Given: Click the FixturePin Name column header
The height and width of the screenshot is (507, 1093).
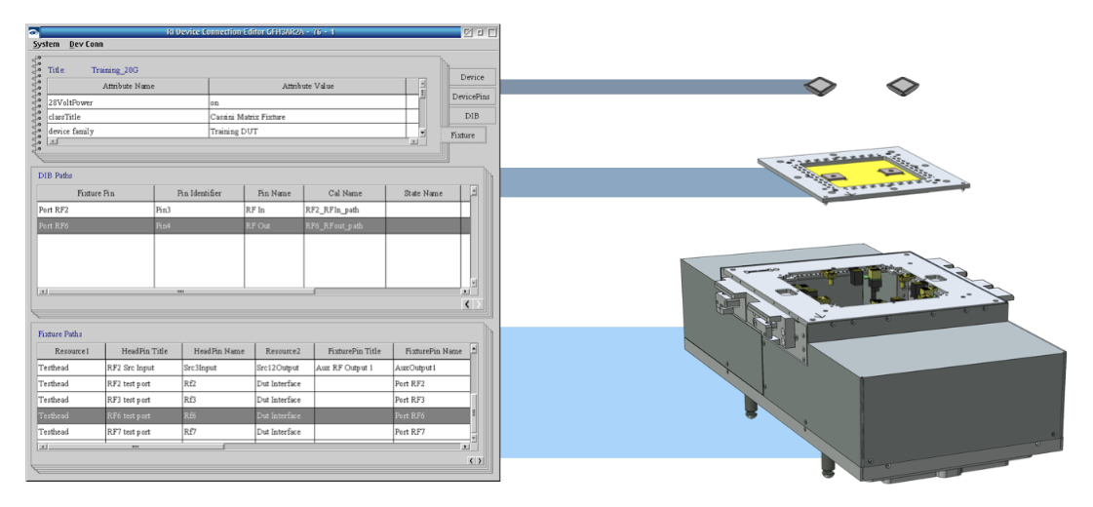Looking at the screenshot, I should [x=432, y=351].
